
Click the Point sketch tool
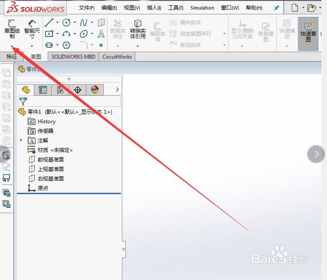point(101,45)
